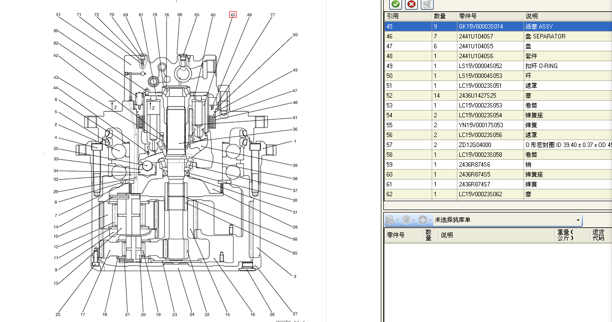Screen dimensions: 612x322
Task: Select part number LC15V00023S056
Action: tap(480, 135)
